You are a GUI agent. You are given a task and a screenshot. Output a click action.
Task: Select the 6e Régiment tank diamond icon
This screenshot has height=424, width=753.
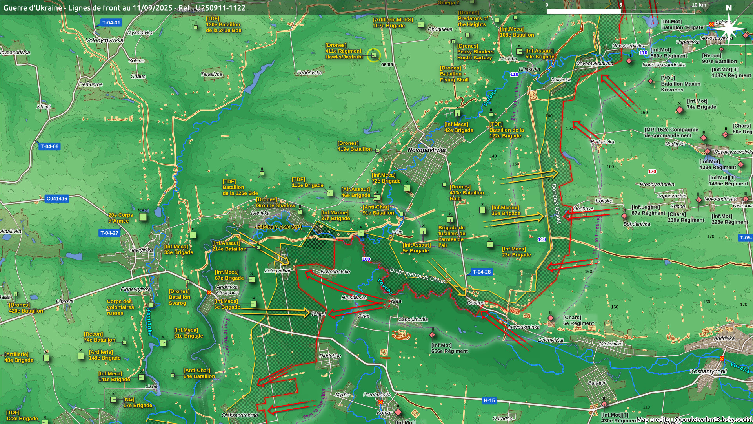tap(551, 318)
